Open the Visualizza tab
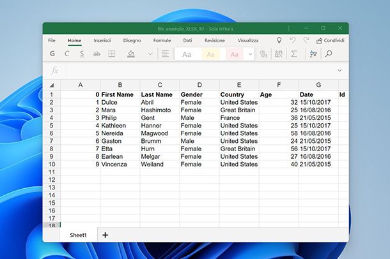Screen dimensions: 390x259 click(248, 40)
